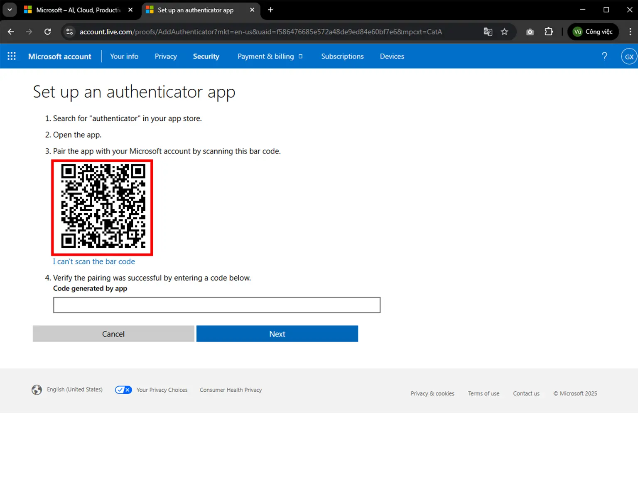
Task: Toggle Your Privacy Choices switch
Action: tap(123, 390)
